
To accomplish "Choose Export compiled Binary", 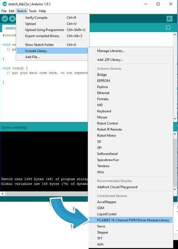I will (52, 36).
